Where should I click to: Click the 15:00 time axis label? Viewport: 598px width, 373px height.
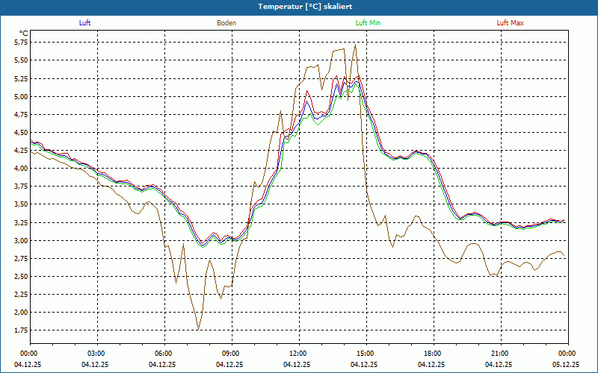pos(366,354)
